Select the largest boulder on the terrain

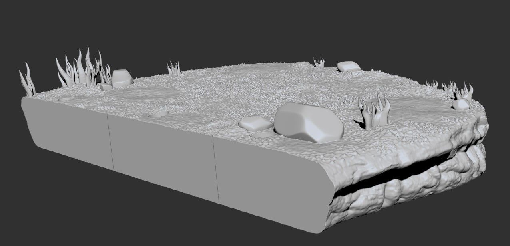[309, 122]
